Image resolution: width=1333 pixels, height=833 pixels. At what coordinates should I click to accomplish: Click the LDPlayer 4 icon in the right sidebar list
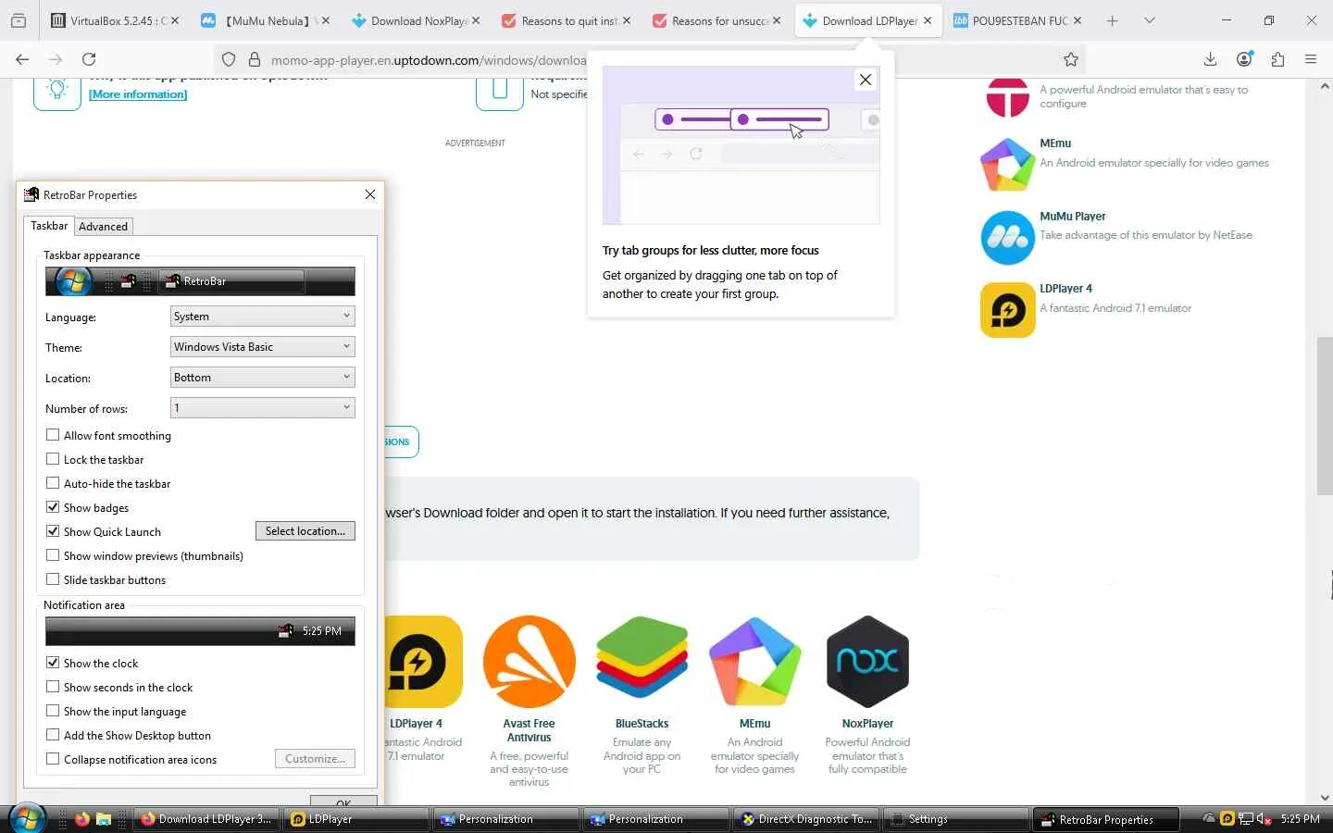[x=1007, y=310]
